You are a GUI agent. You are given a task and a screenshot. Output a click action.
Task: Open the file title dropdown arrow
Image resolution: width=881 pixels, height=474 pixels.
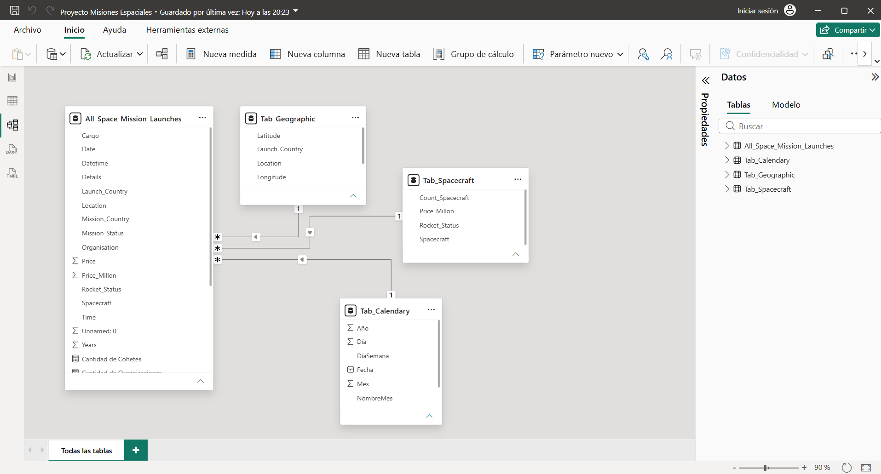[296, 11]
